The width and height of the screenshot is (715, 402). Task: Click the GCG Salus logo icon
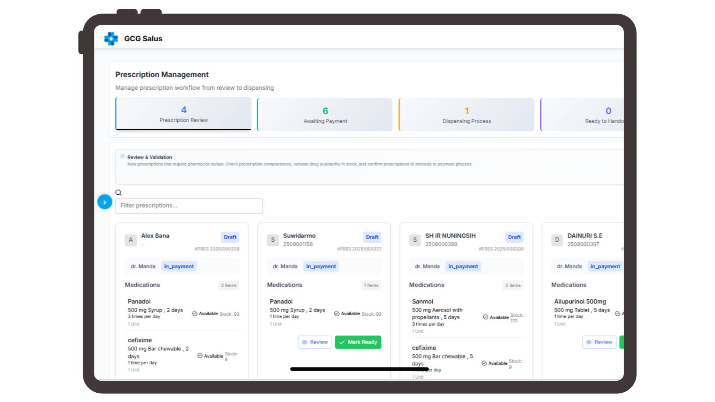[x=111, y=39]
